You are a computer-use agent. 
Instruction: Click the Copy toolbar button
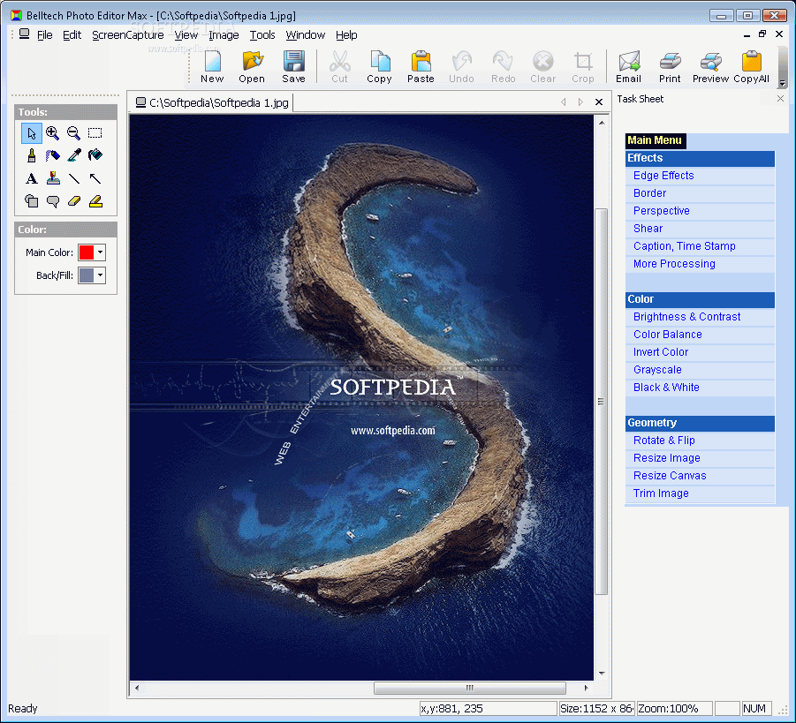(379, 66)
